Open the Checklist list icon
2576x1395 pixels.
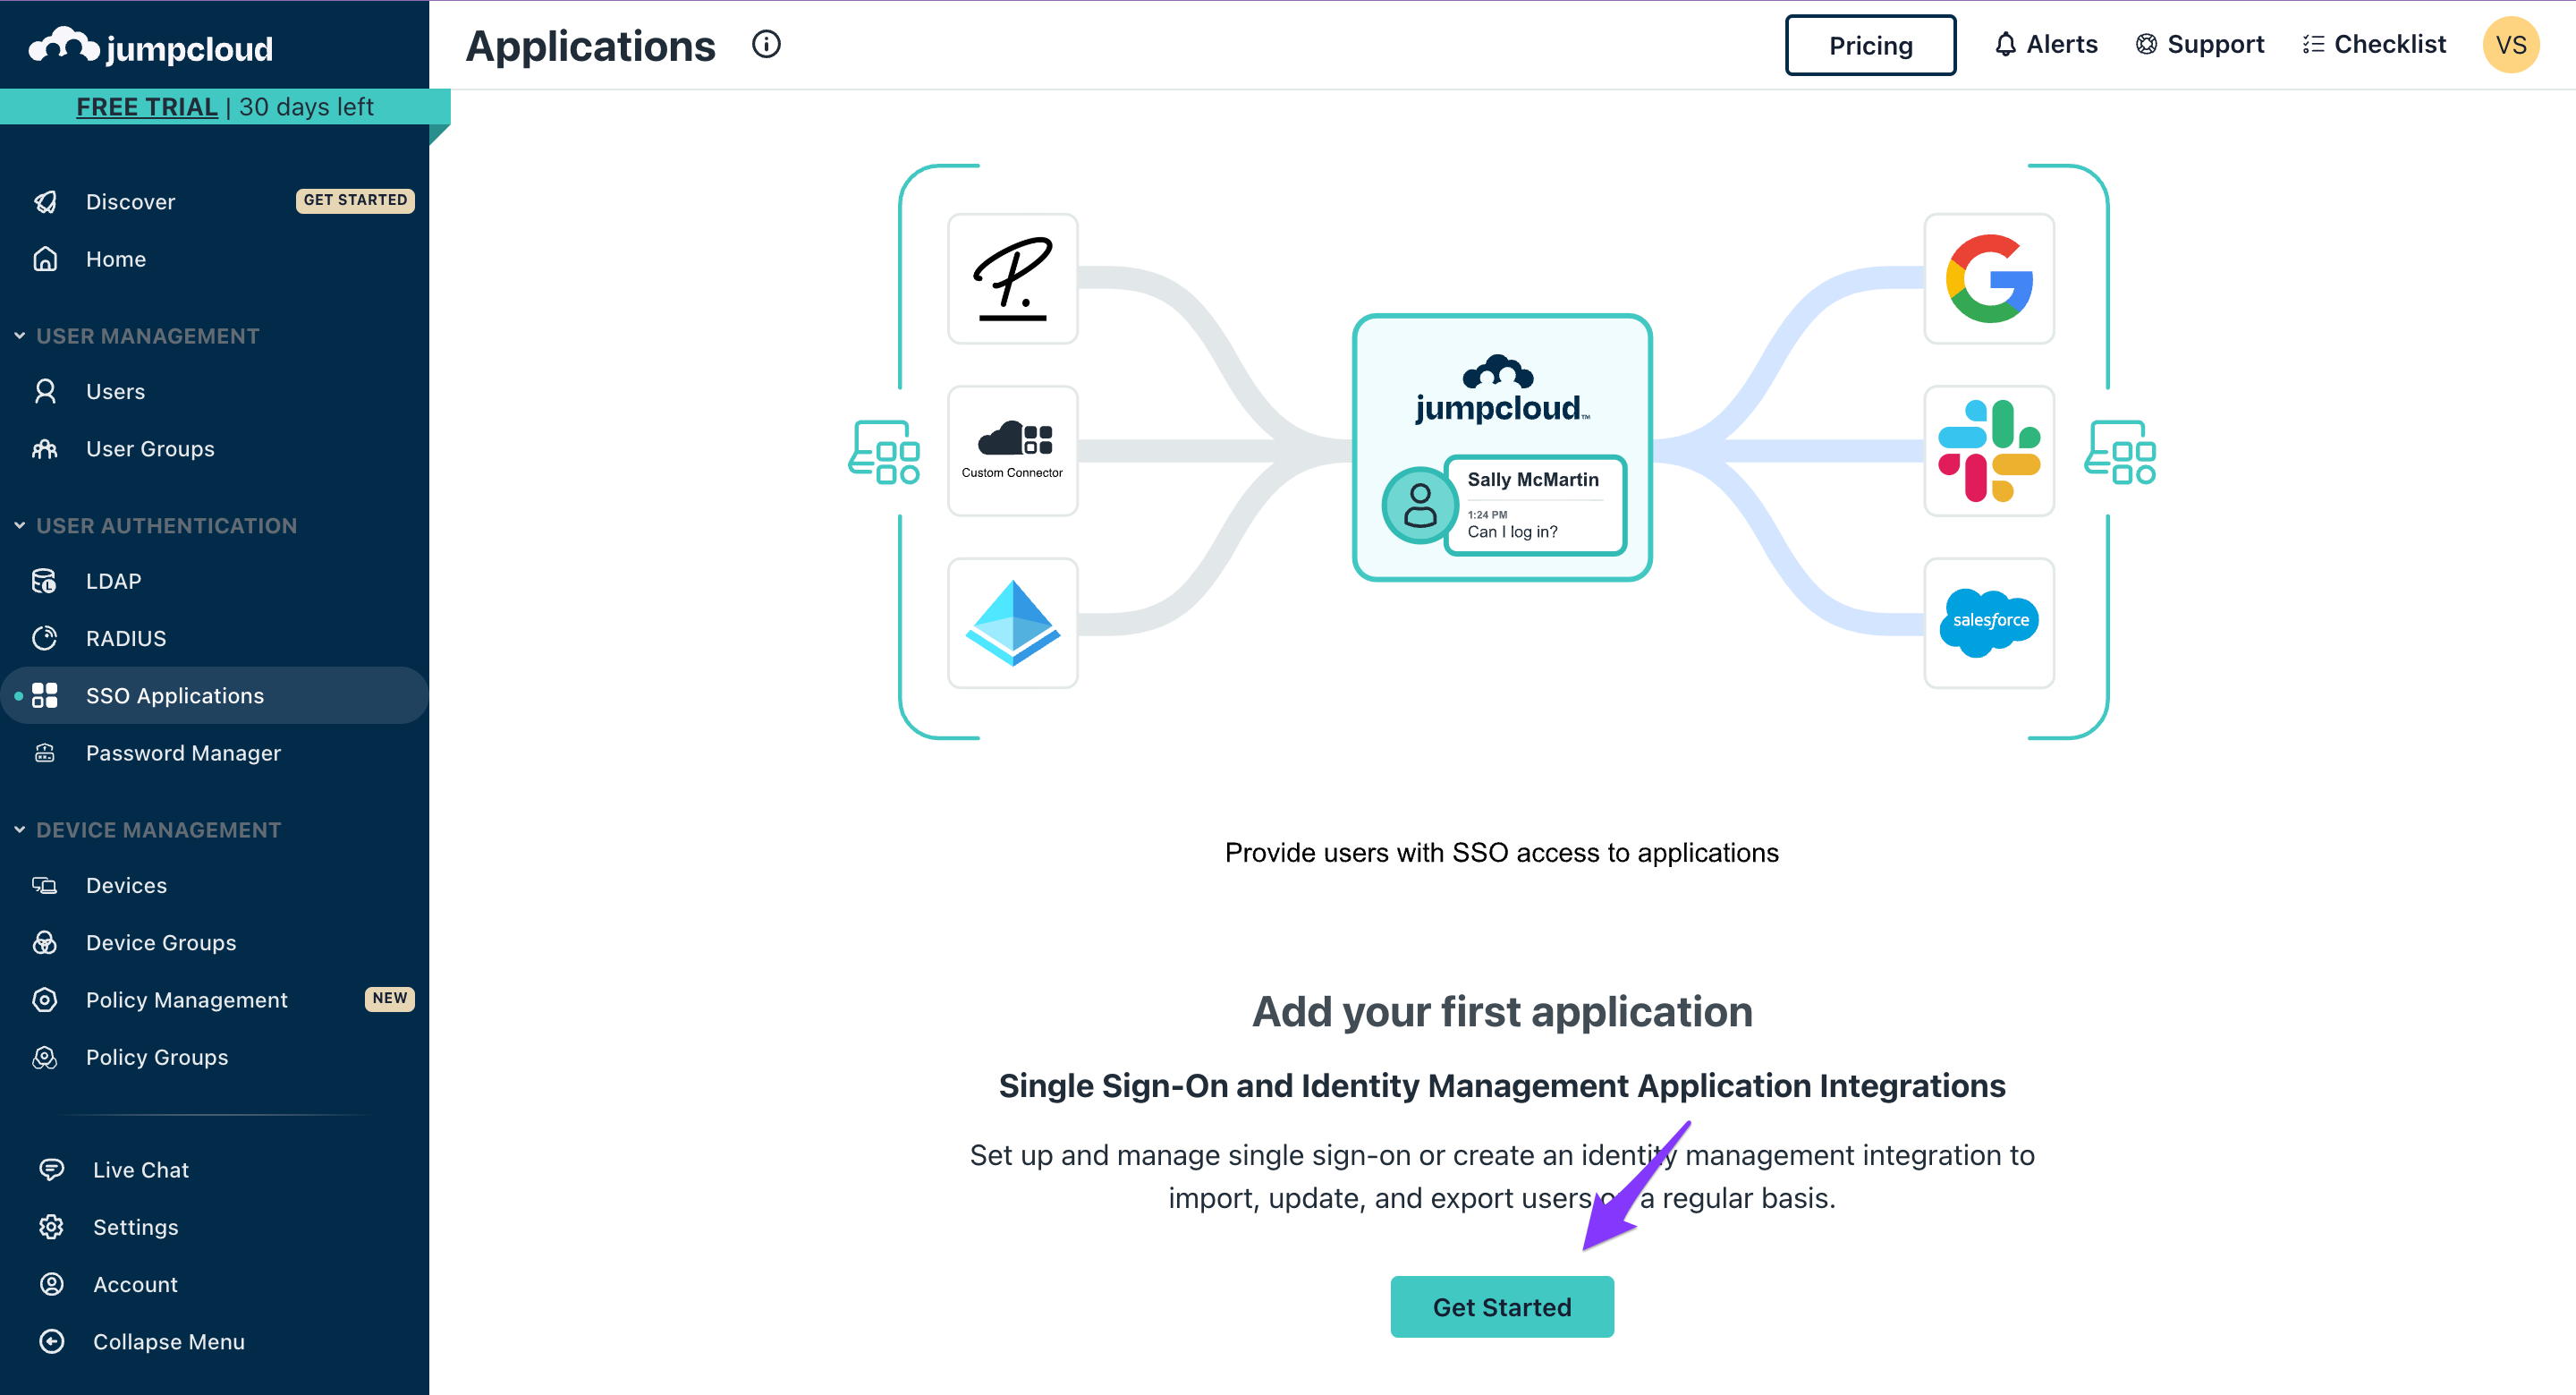pyautogui.click(x=2313, y=44)
